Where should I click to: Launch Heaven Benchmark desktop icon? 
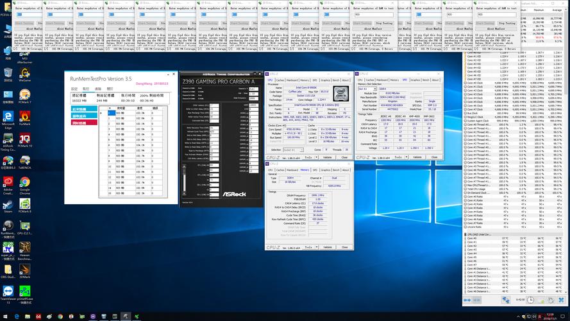click(x=25, y=251)
